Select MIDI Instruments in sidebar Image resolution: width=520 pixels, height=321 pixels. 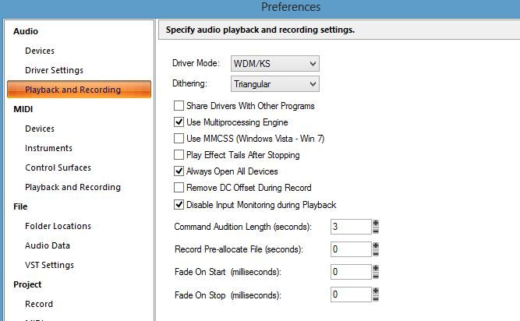[x=48, y=148]
